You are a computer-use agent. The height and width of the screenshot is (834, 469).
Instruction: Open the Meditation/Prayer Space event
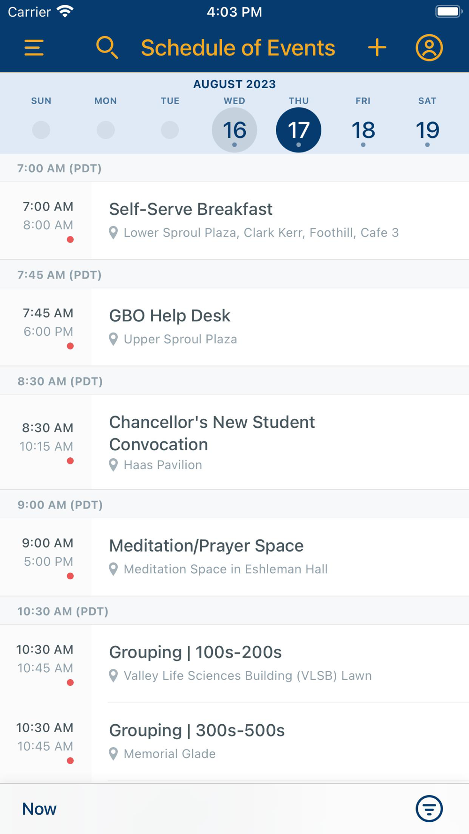tap(206, 546)
